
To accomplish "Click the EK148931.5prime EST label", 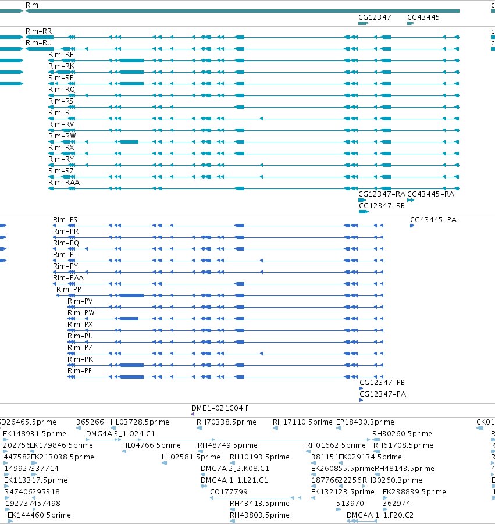I will coord(34,434).
